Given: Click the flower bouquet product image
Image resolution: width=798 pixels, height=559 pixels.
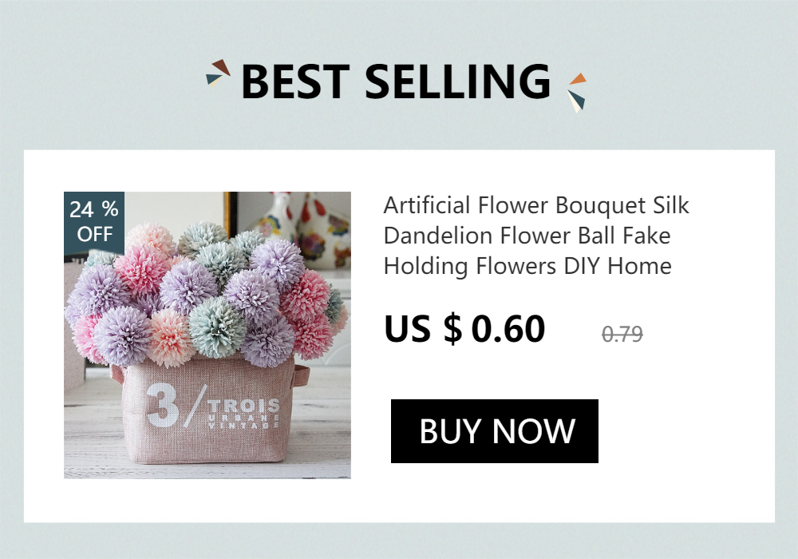Looking at the screenshot, I should tap(207, 335).
